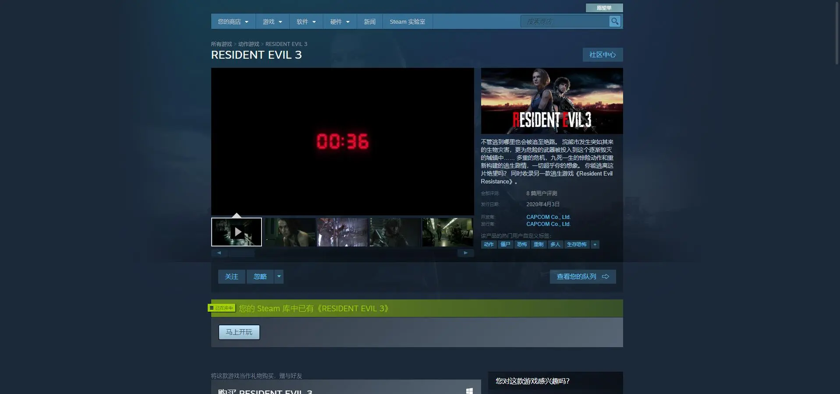Click the 愿望单 wishlist button
The width and height of the screenshot is (840, 394).
604,8
